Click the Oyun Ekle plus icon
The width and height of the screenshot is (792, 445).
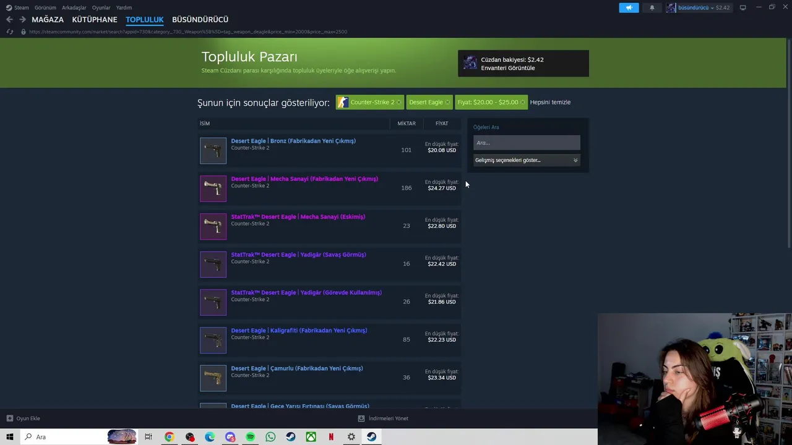tap(9, 418)
